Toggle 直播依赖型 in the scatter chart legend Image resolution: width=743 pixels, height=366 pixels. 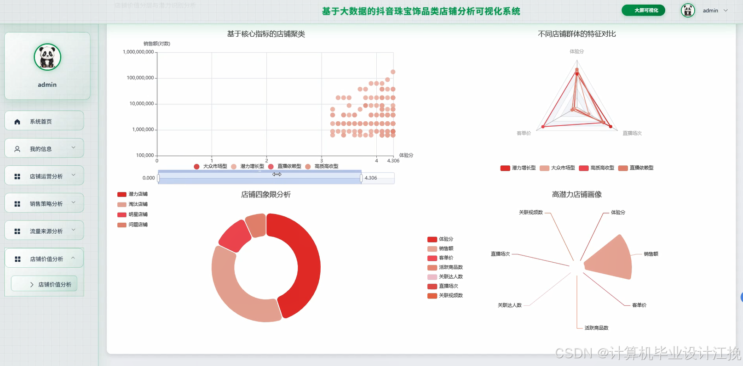point(284,166)
